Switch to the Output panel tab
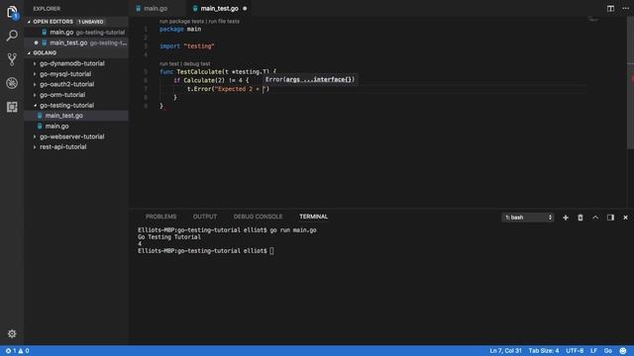 pyautogui.click(x=205, y=217)
